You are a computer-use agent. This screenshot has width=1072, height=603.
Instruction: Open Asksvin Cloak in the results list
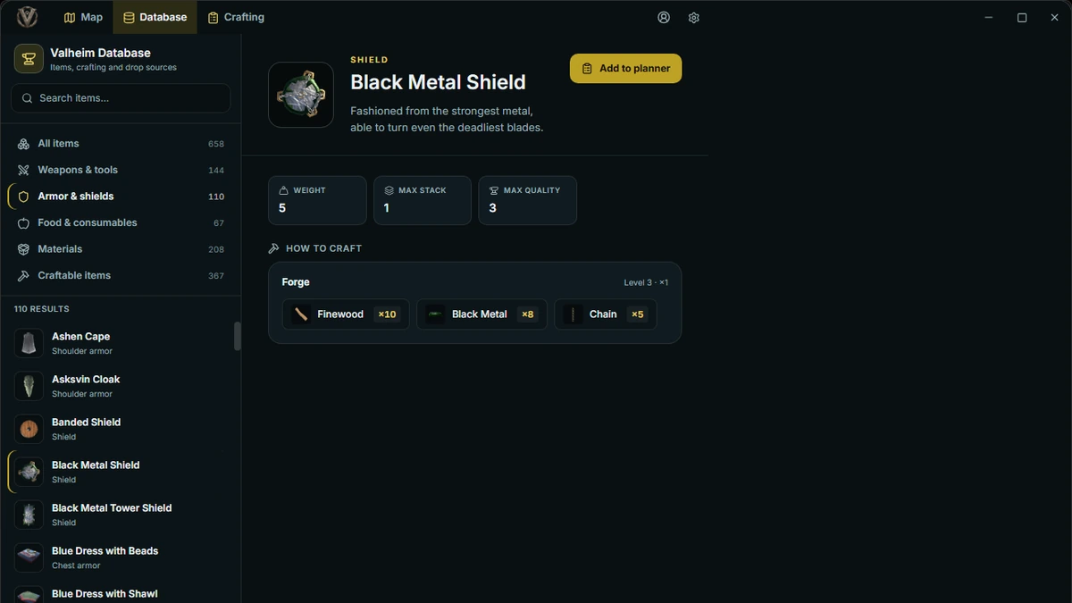coord(120,386)
